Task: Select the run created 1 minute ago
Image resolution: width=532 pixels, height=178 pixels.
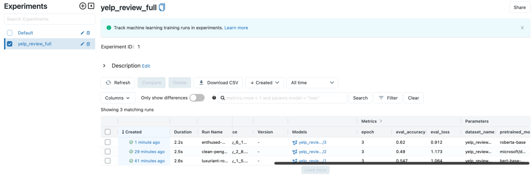Action: [107, 142]
